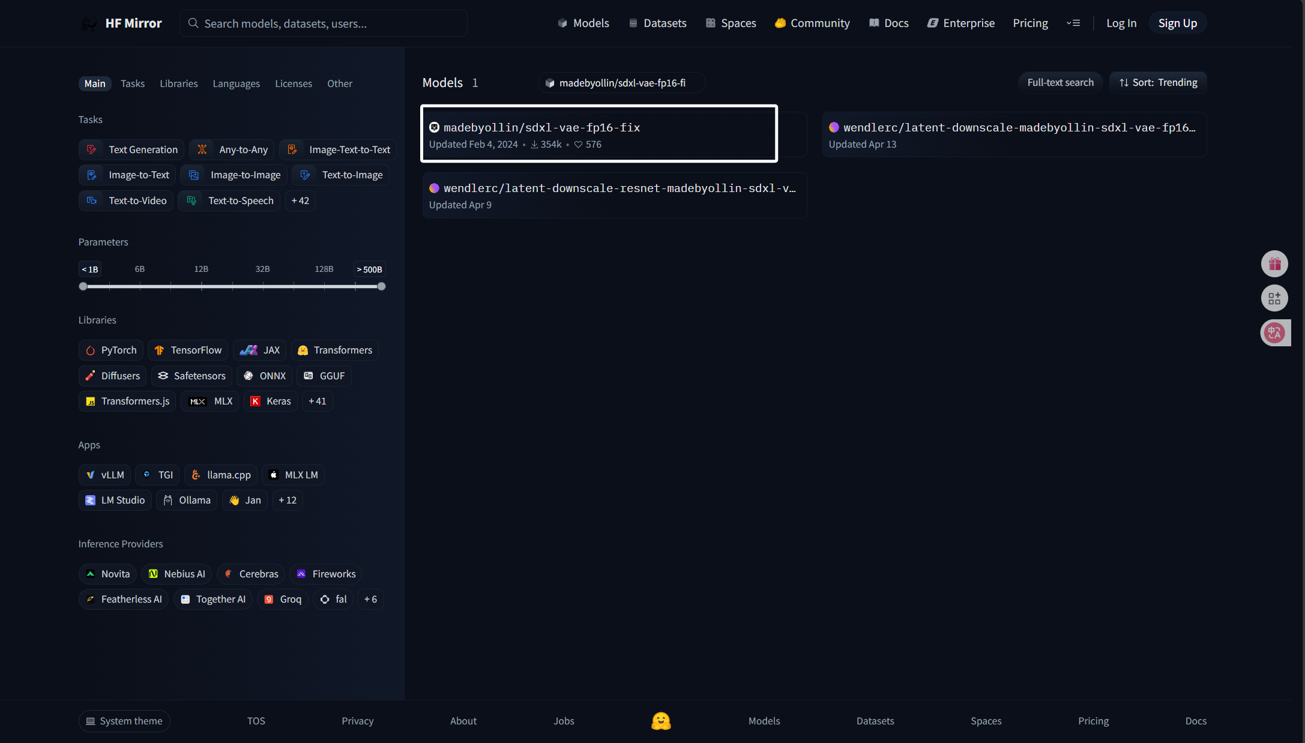The image size is (1305, 743).
Task: Switch to the Libraries filter tab
Action: click(179, 83)
